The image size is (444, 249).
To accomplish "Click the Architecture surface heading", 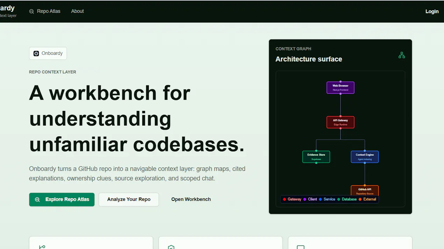I will (x=309, y=59).
